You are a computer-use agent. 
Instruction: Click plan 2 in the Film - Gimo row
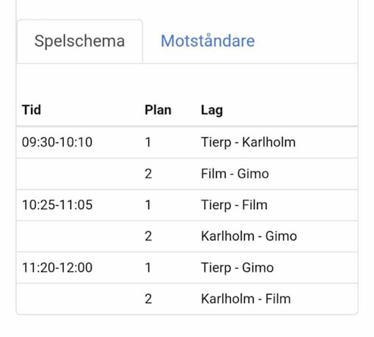148,173
